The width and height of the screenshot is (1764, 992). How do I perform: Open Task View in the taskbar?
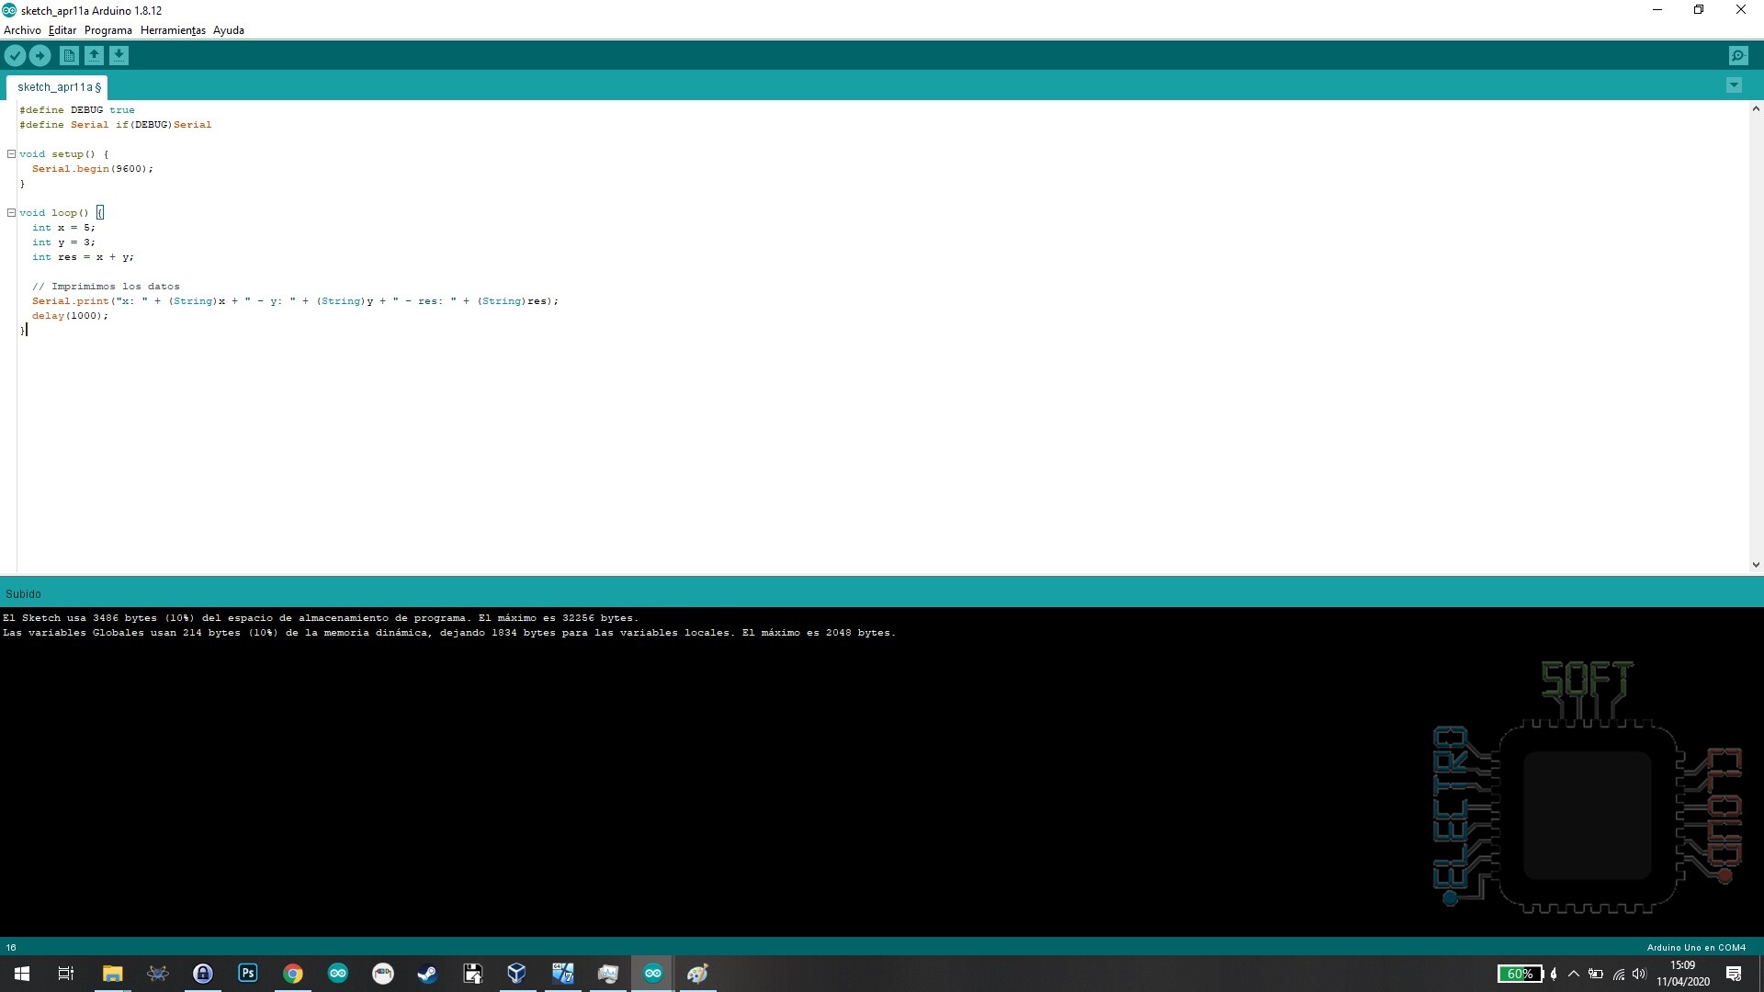(x=66, y=974)
